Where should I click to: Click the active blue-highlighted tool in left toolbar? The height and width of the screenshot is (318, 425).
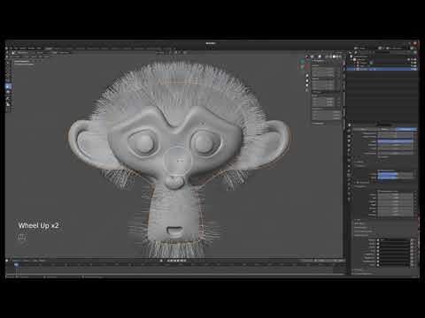point(8,87)
